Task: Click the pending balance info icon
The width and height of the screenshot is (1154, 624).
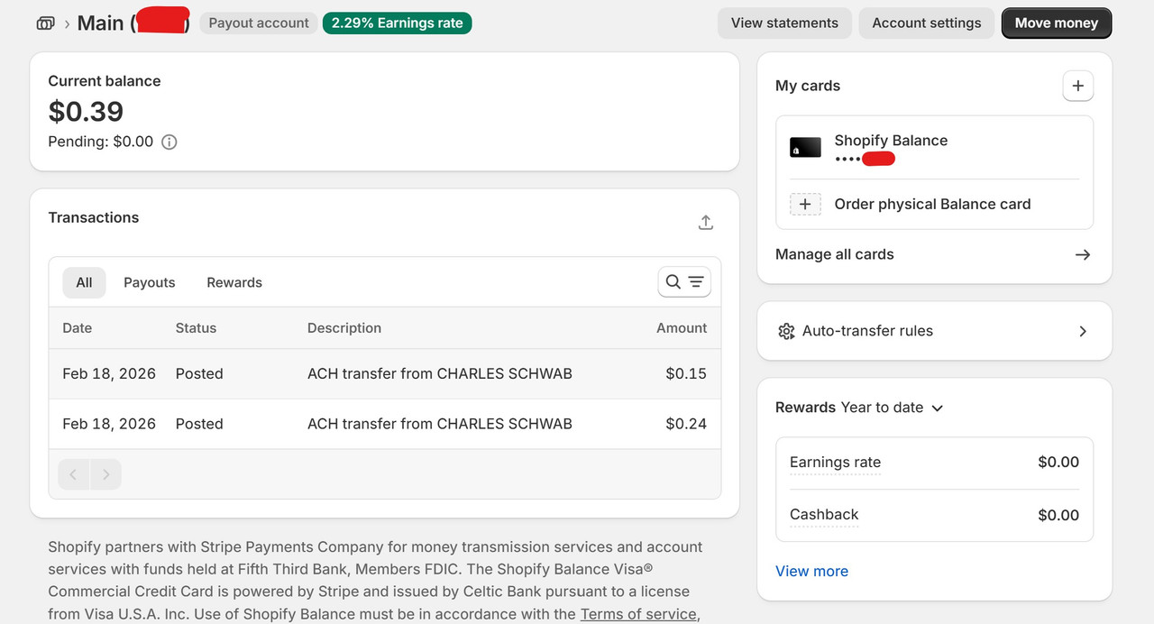Action: click(169, 142)
